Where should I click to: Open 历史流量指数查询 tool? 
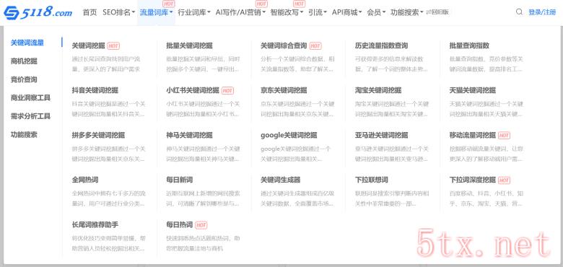381,46
